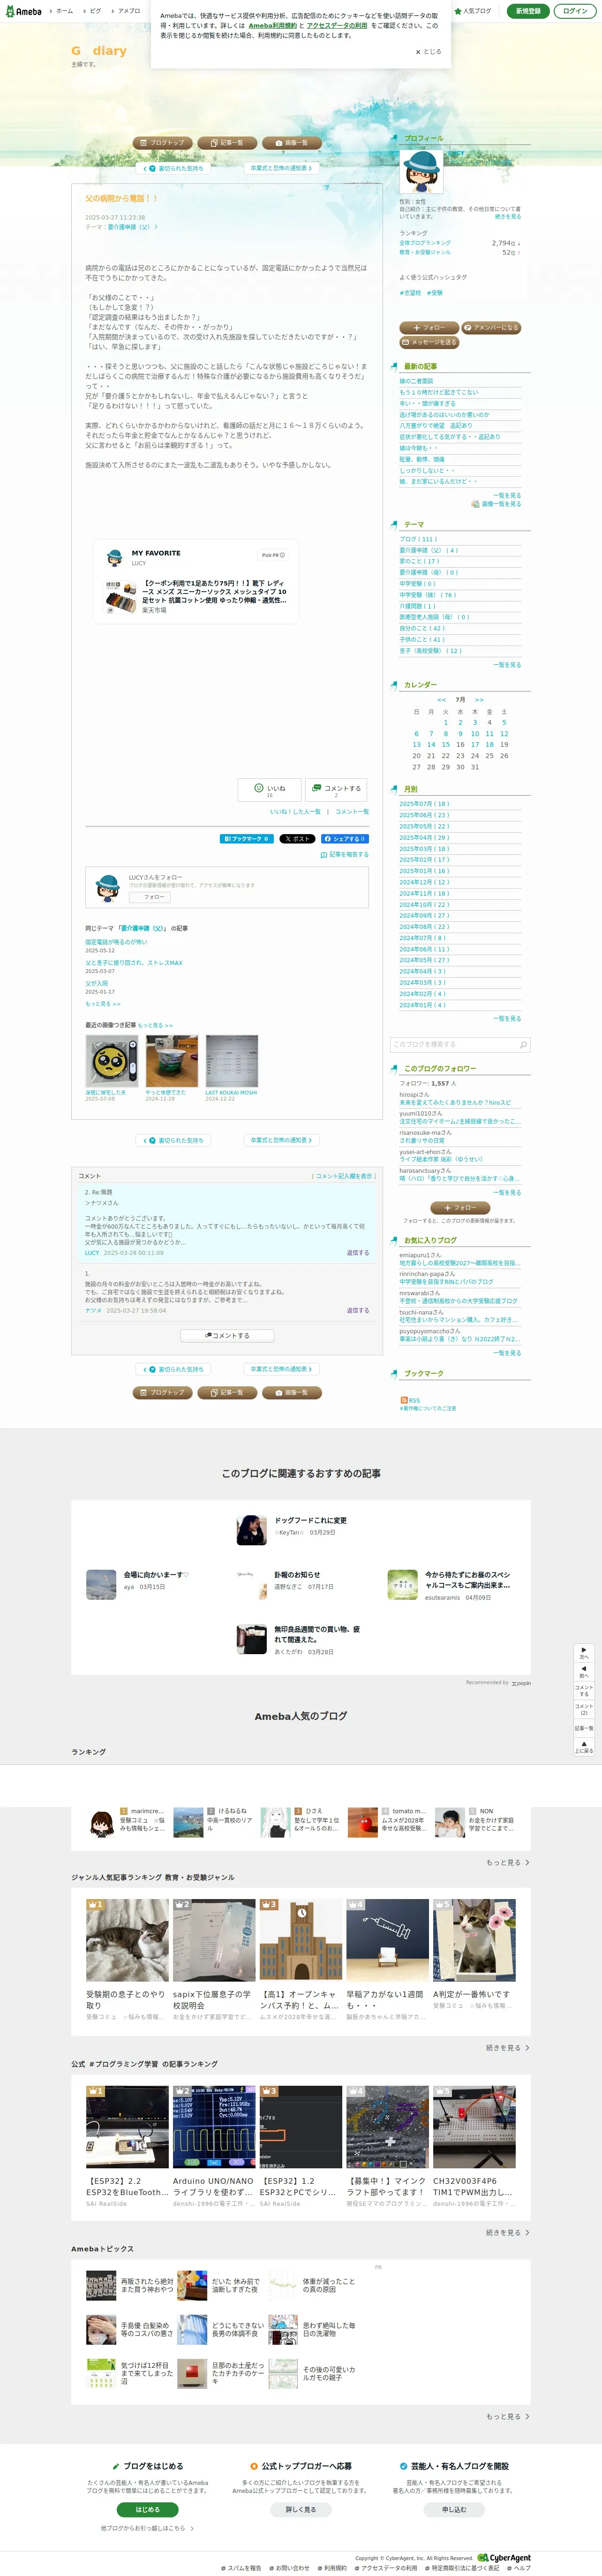Open the Ameba利用規約 link in the cookie notice
Image resolution: width=602 pixels, height=2576 pixels.
click(x=272, y=26)
